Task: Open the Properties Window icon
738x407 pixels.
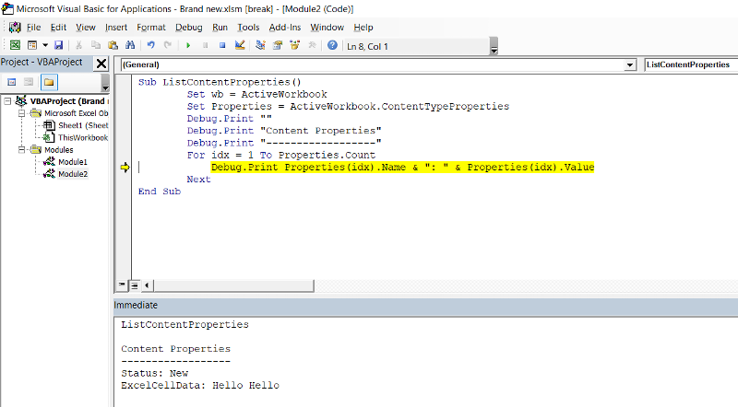Action: point(278,45)
